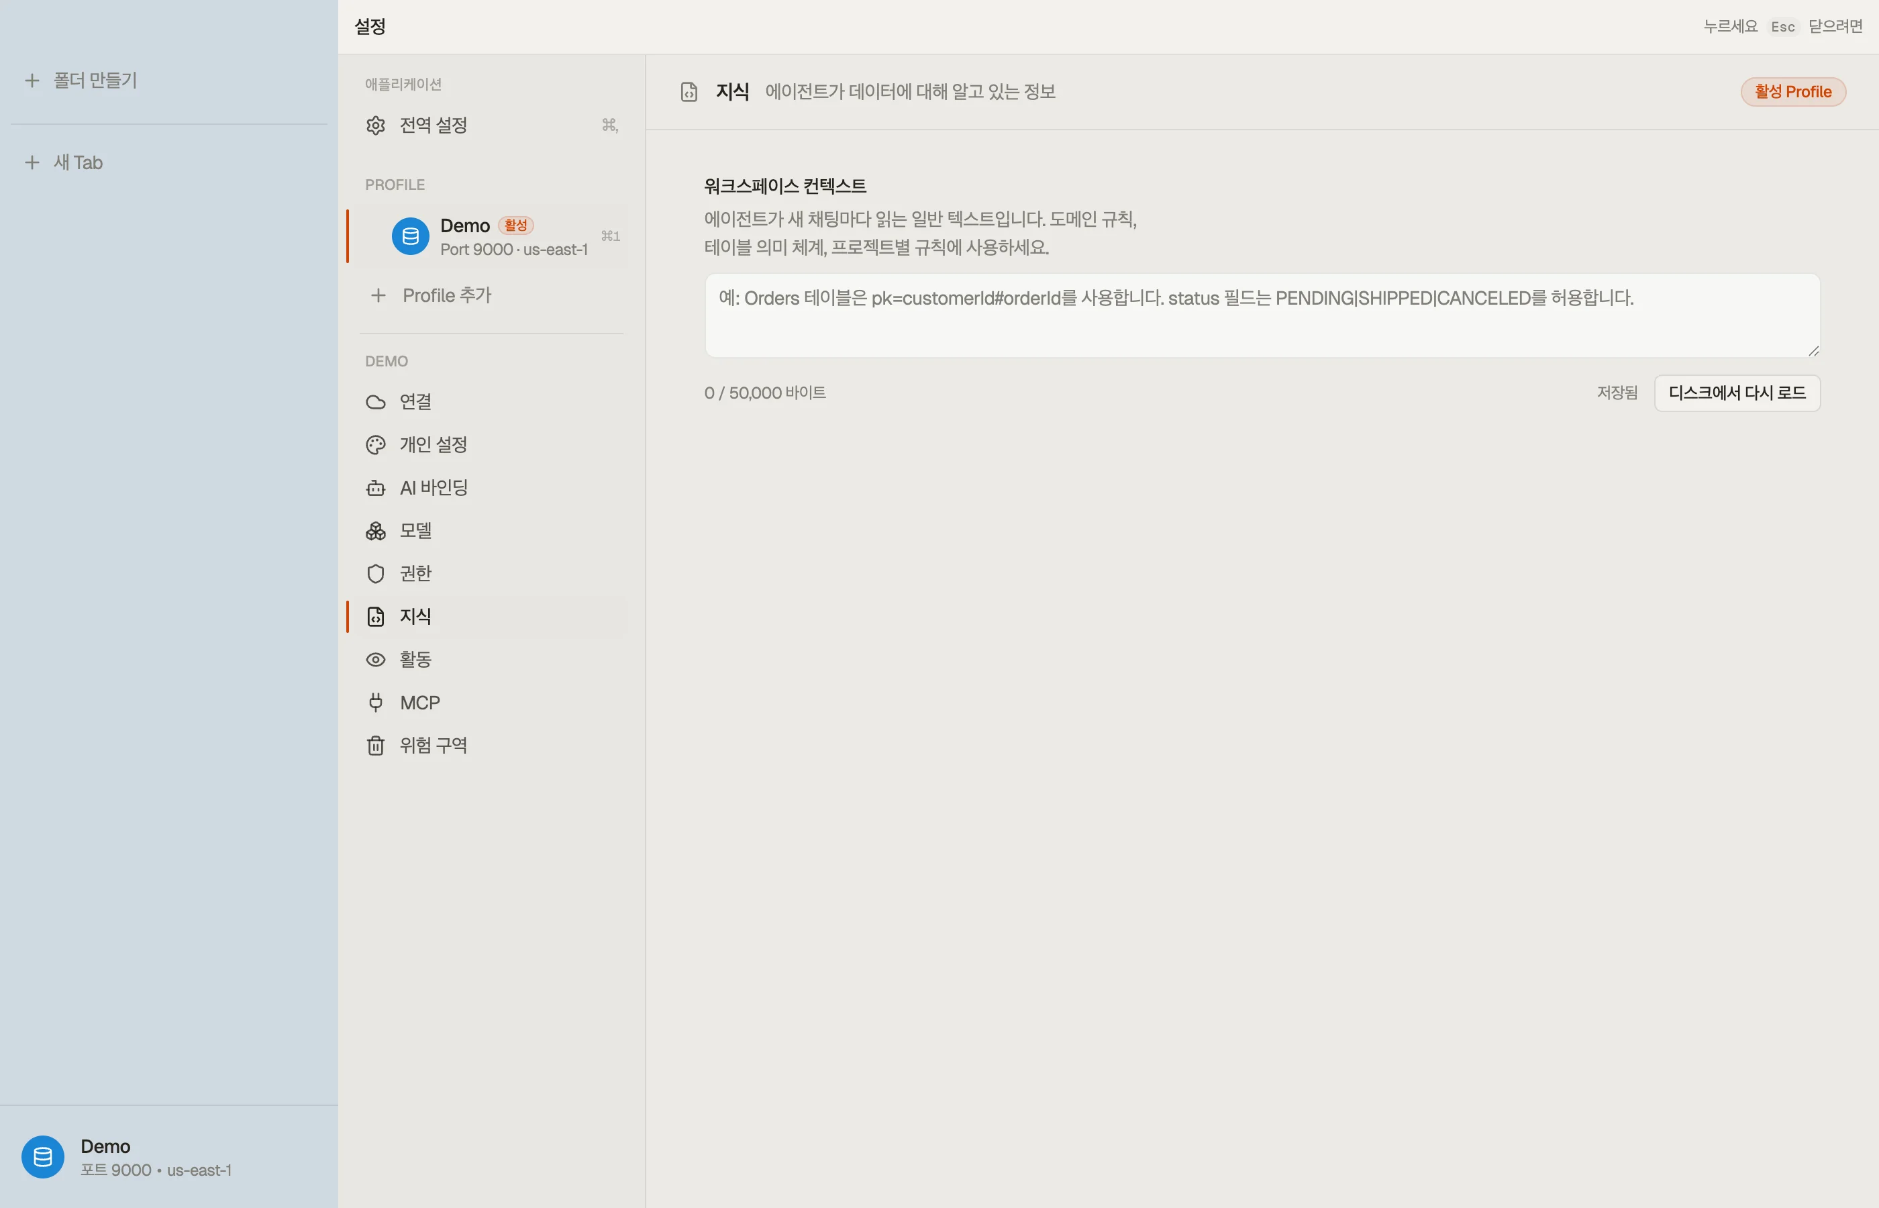Click the shield icon for 권한
Screen dimensions: 1879x1208
376,574
